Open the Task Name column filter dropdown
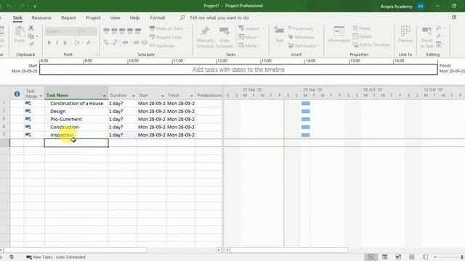The image size is (465, 261). [x=105, y=96]
